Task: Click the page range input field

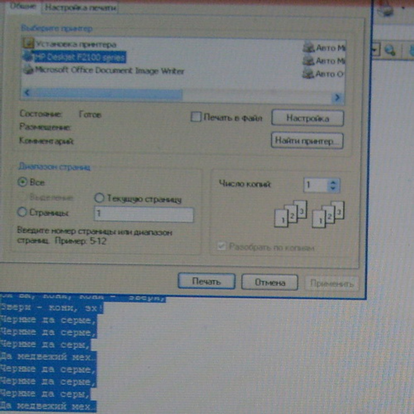Action: pos(144,214)
